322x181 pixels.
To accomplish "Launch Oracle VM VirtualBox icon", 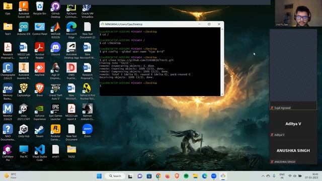I will (x=87, y=10).
